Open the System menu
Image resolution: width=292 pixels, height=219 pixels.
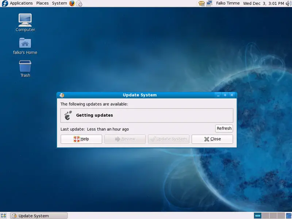59,3
